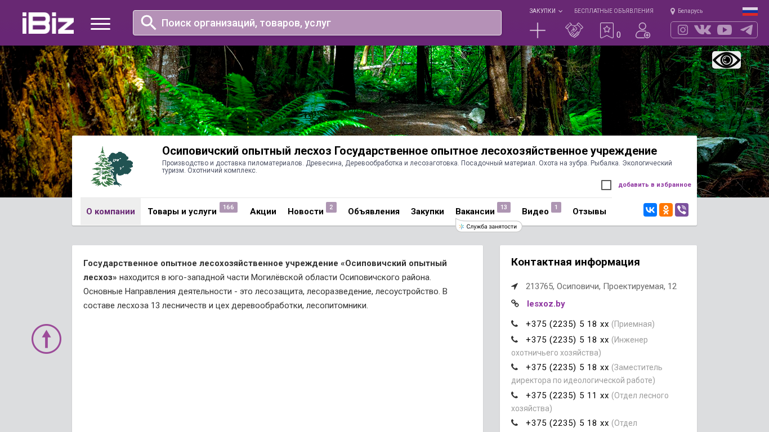The height and width of the screenshot is (432, 769).
Task: Click the search magnifier icon
Action: click(x=149, y=22)
